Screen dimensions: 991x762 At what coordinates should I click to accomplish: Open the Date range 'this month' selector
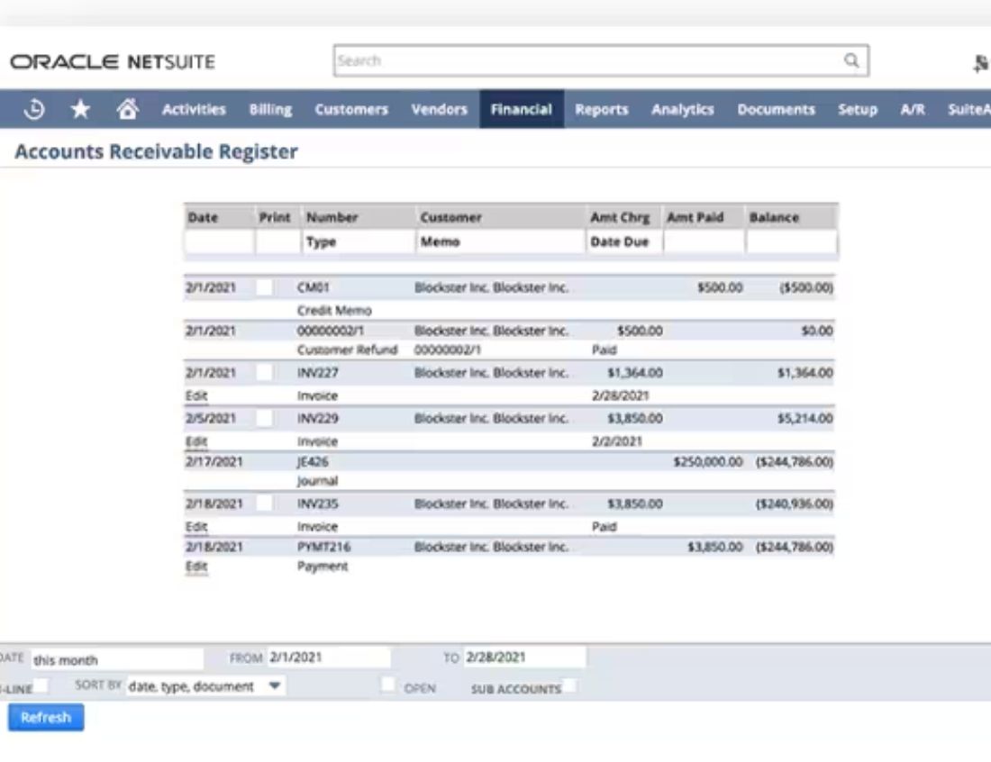(x=117, y=659)
